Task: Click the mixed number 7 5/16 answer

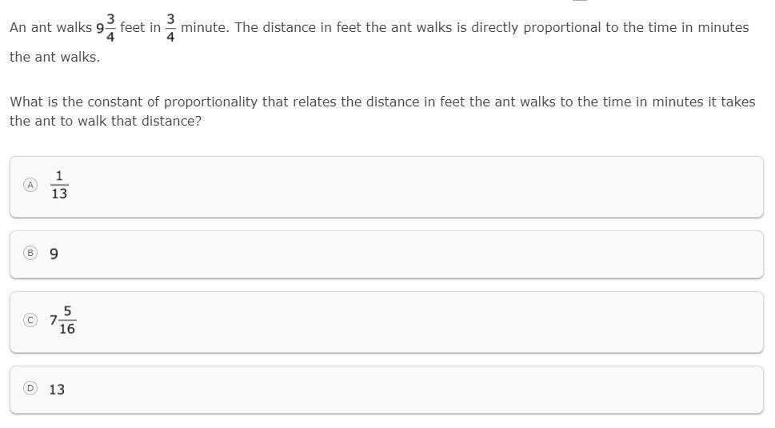Action: (x=62, y=320)
